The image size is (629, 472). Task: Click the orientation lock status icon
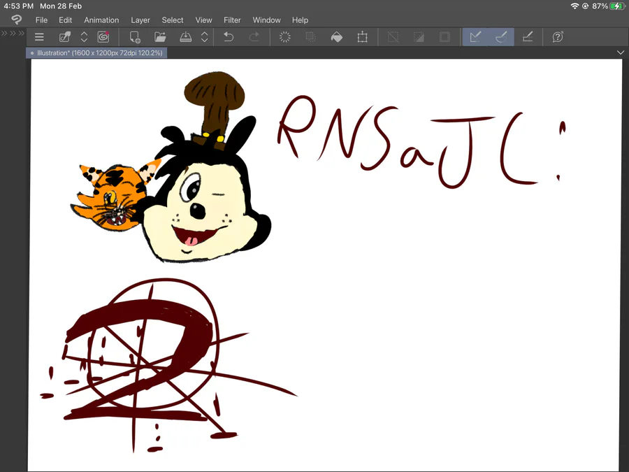coord(585,6)
